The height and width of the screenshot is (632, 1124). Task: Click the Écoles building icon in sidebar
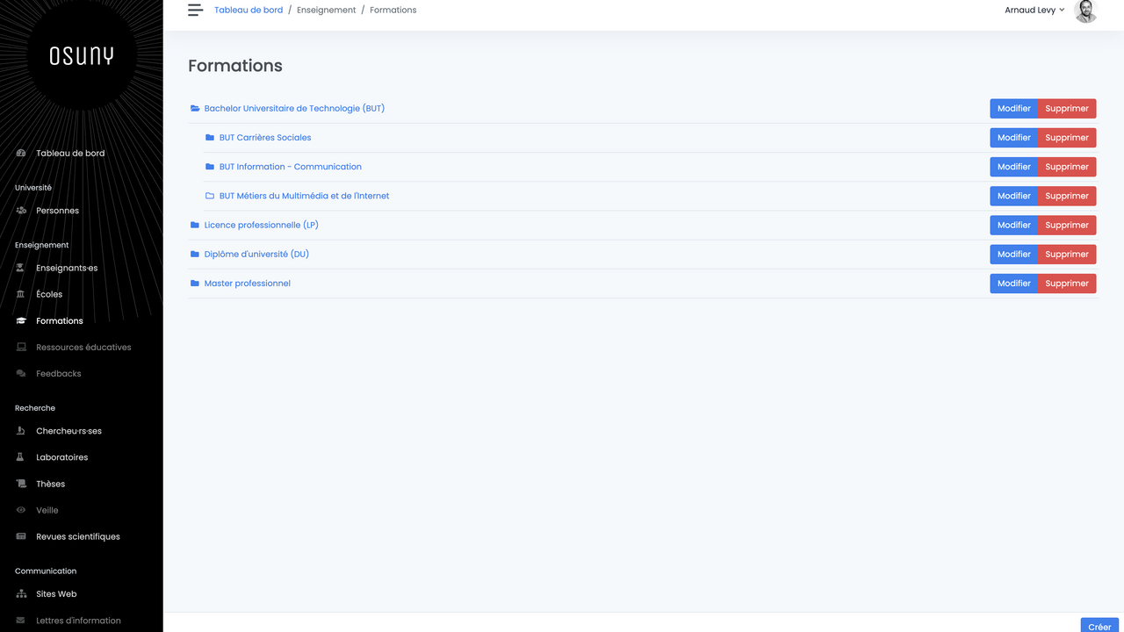point(21,295)
